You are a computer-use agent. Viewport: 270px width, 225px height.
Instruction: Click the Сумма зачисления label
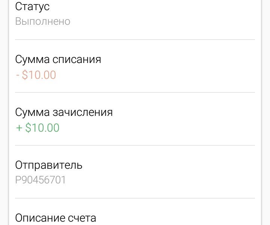pyautogui.click(x=64, y=112)
